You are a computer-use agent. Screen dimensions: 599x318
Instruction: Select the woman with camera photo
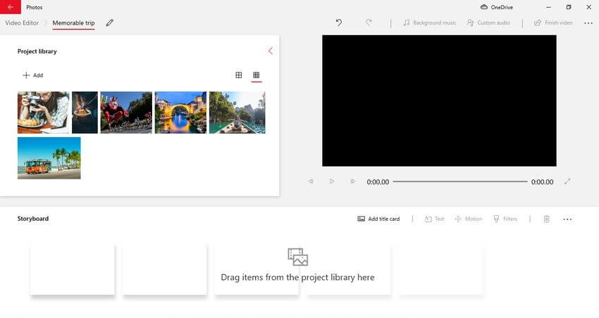[44, 113]
